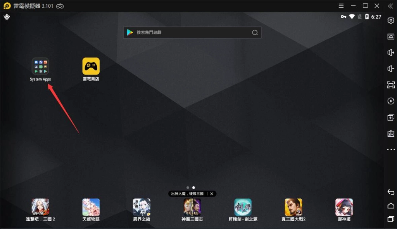Open the emulator hamburger menu
The image size is (397, 229).
coord(341,6)
